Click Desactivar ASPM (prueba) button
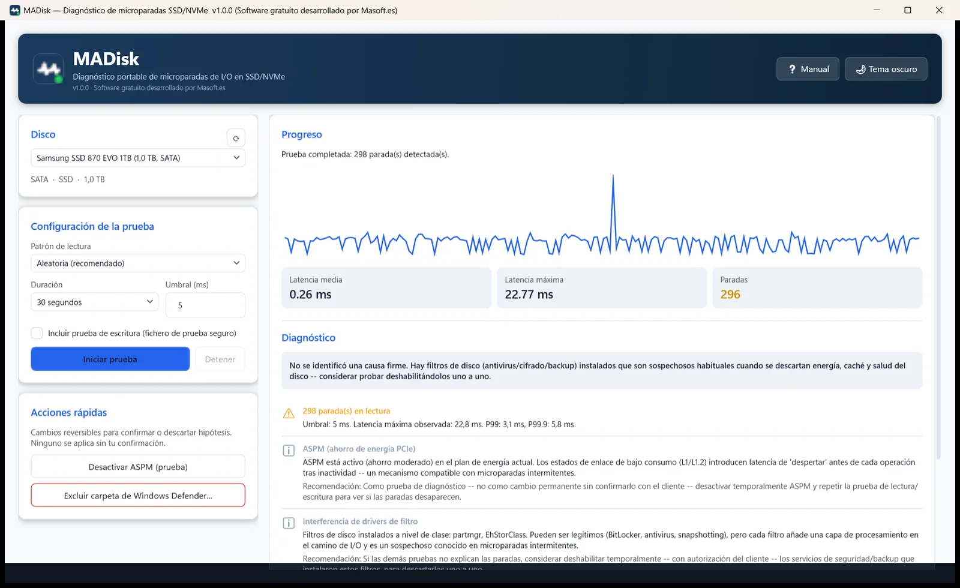 click(138, 467)
